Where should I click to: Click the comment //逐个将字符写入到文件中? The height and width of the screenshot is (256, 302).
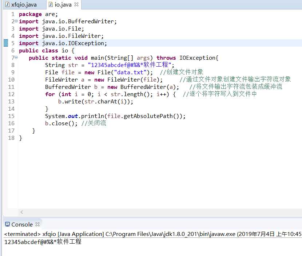(x=220, y=94)
